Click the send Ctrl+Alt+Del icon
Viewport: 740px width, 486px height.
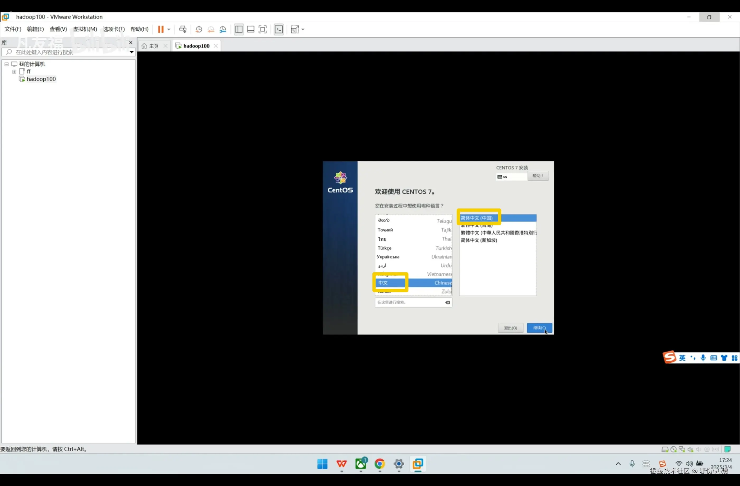click(x=183, y=30)
